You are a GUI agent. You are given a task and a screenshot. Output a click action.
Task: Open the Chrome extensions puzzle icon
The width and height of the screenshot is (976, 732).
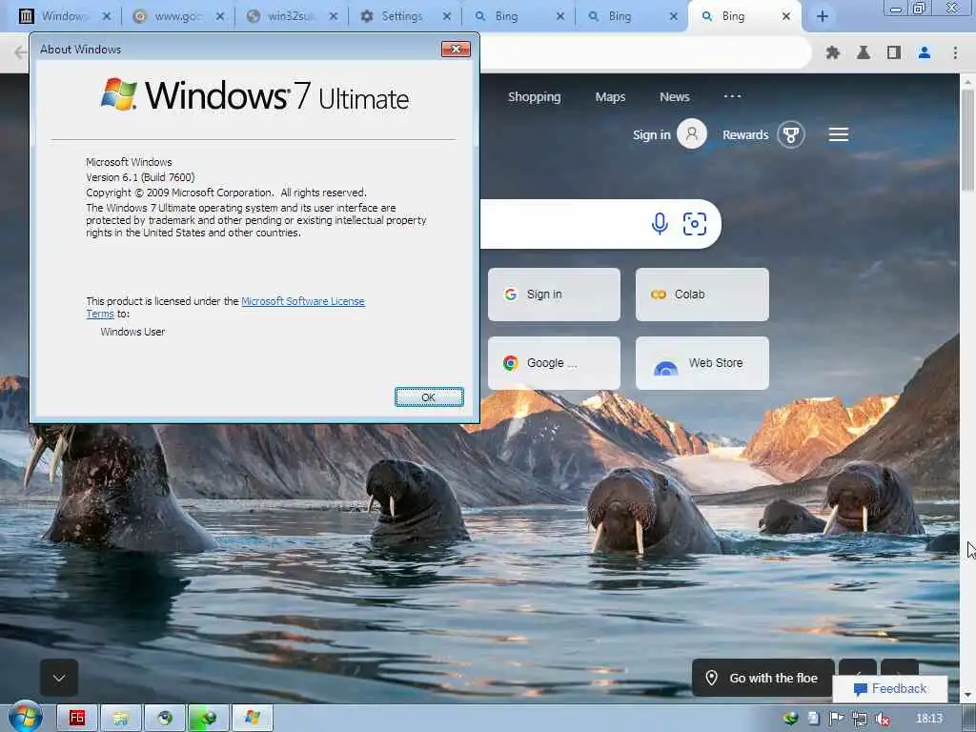(x=833, y=53)
